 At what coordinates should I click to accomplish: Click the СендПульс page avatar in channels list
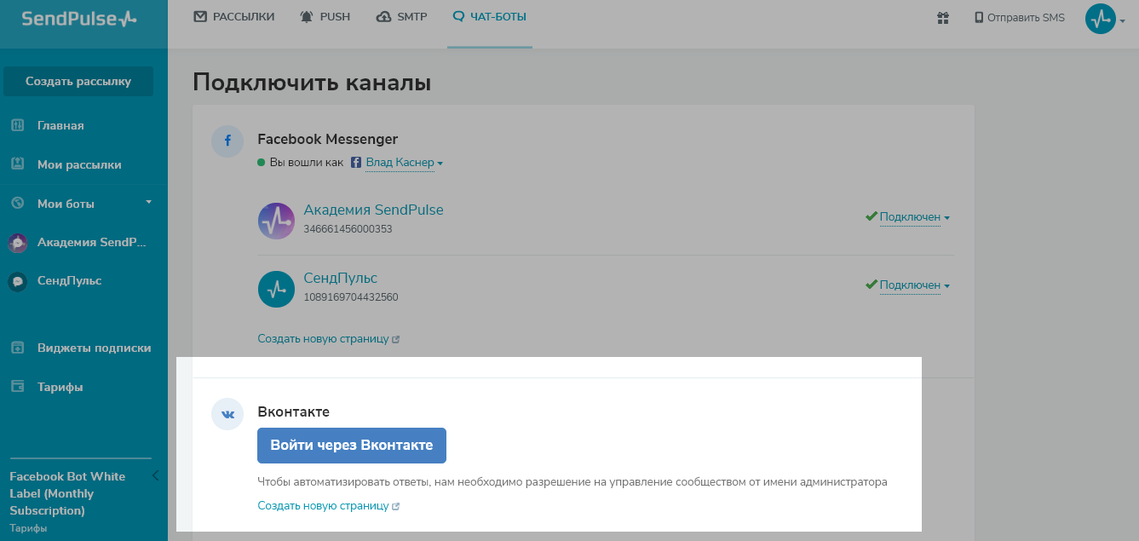coord(276,289)
